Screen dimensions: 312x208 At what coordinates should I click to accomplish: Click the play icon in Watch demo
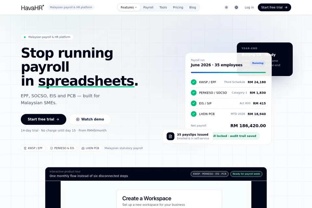[x=78, y=119]
